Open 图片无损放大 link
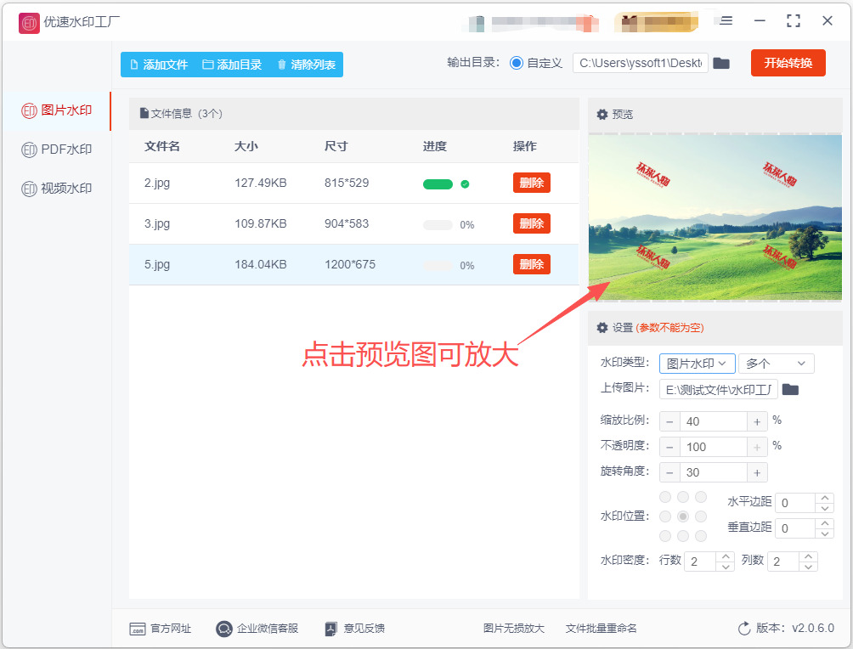853x649 pixels. point(513,629)
